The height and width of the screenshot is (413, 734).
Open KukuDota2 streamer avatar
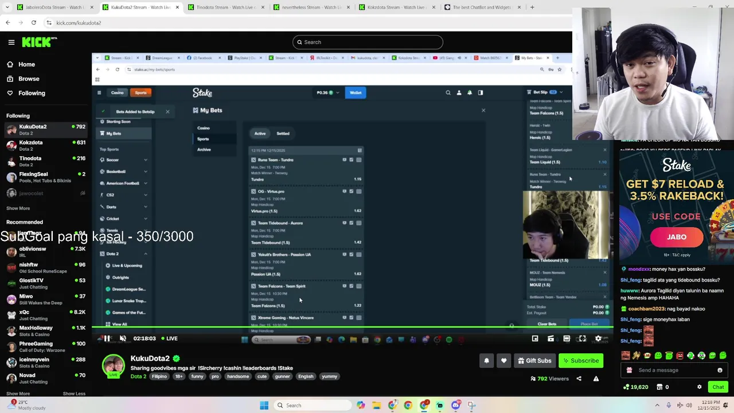pos(114,366)
